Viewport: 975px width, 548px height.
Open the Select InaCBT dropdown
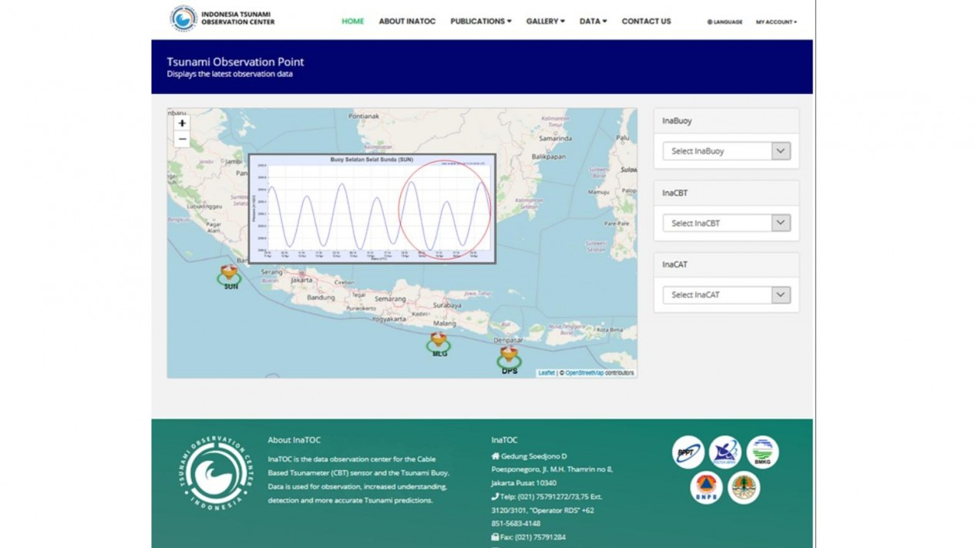point(727,223)
